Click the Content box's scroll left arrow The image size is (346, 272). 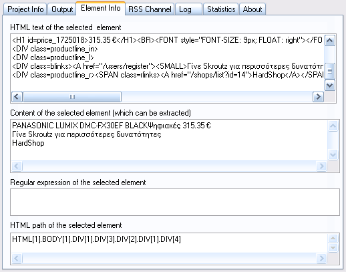tap(17, 166)
